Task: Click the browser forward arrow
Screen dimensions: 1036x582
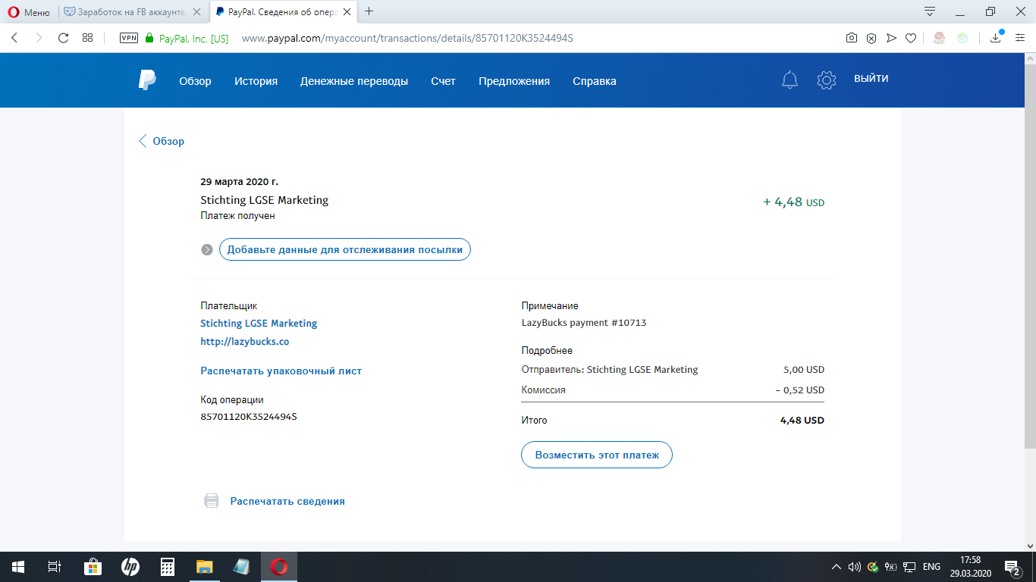Action: coord(39,38)
